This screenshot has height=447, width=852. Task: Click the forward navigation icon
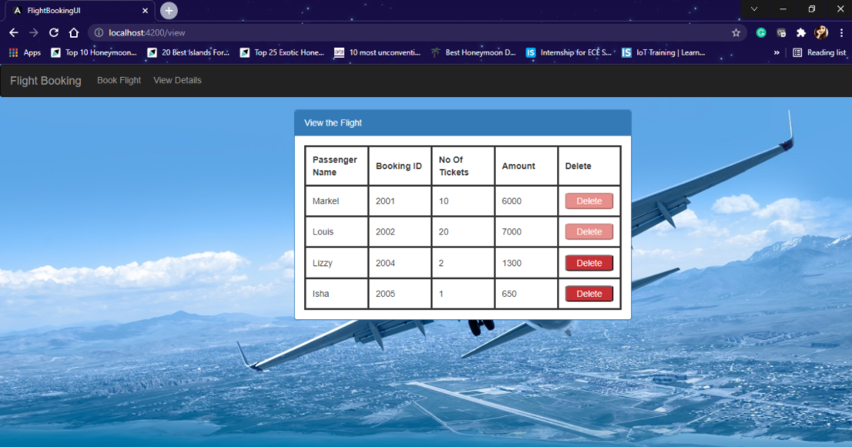pyautogui.click(x=33, y=33)
